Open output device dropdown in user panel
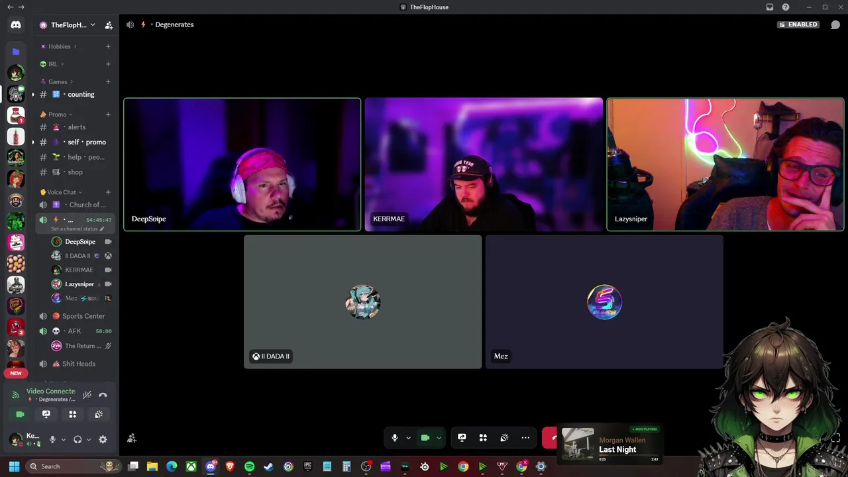The width and height of the screenshot is (848, 477). 89,439
